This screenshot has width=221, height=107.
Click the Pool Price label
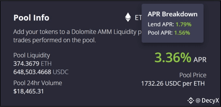[x=193, y=75]
